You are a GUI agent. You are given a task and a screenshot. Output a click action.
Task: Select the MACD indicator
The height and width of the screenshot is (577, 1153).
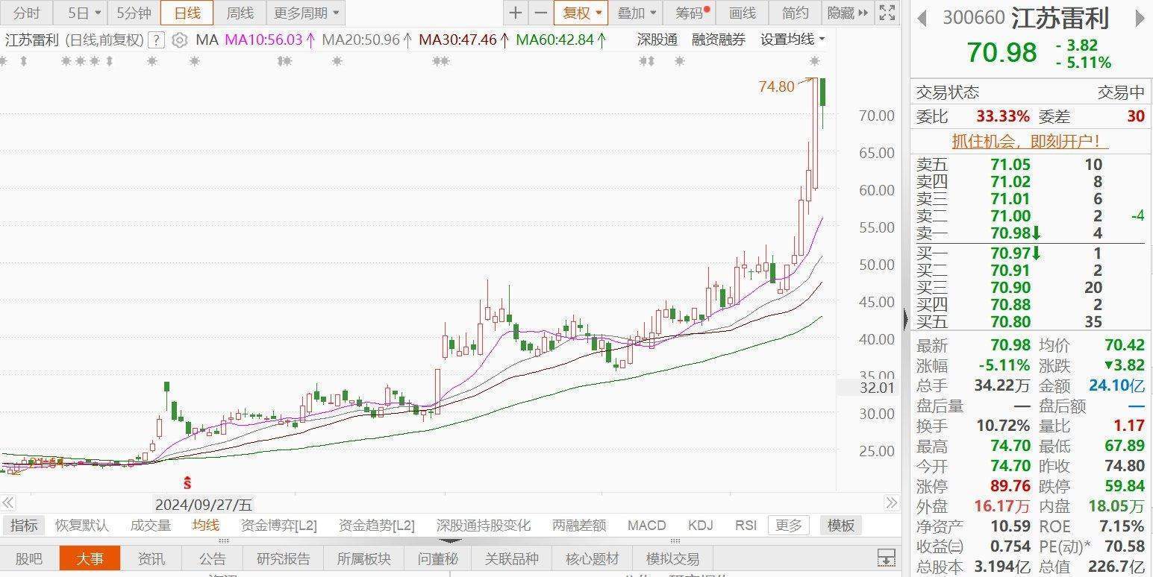[x=646, y=525]
